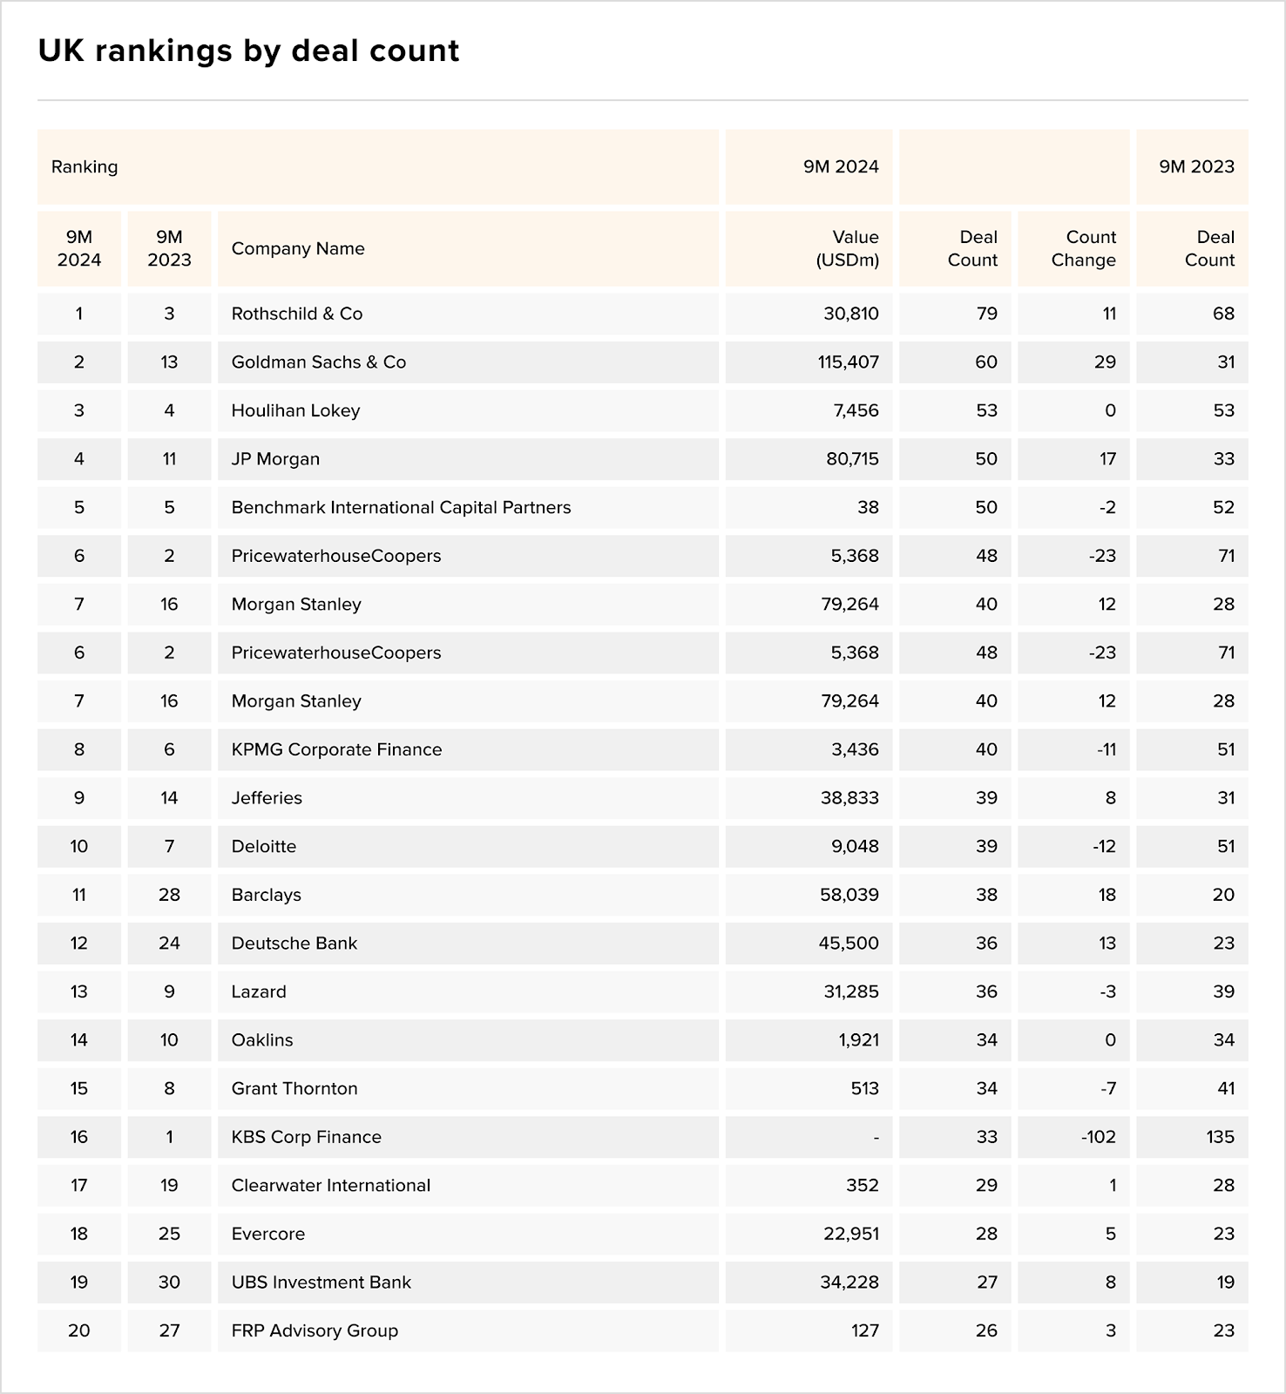Click Goldman Sachs & Co company name
The image size is (1286, 1394).
[319, 362]
